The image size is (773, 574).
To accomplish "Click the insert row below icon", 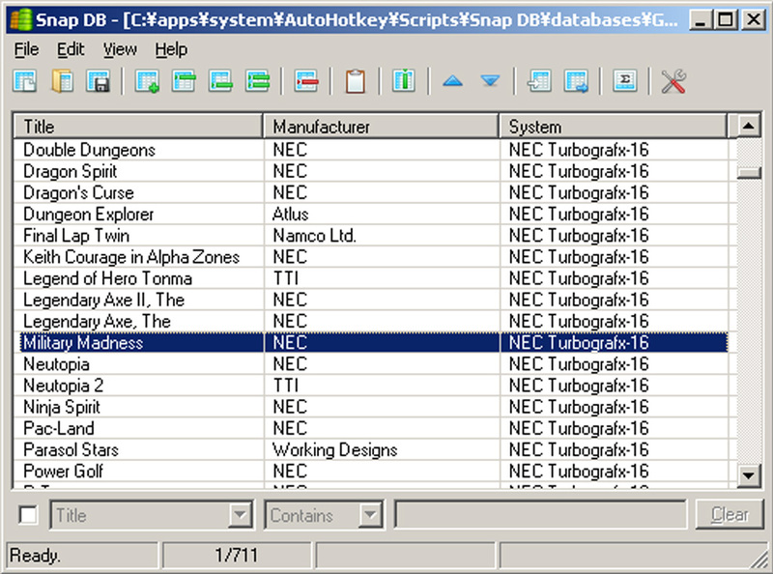I will click(220, 81).
